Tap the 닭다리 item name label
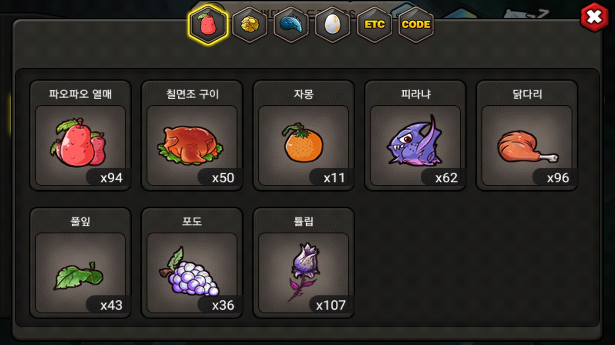 click(527, 94)
